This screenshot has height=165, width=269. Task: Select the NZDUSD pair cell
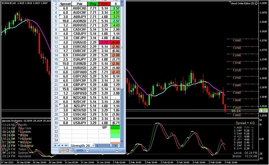[x=80, y=110]
